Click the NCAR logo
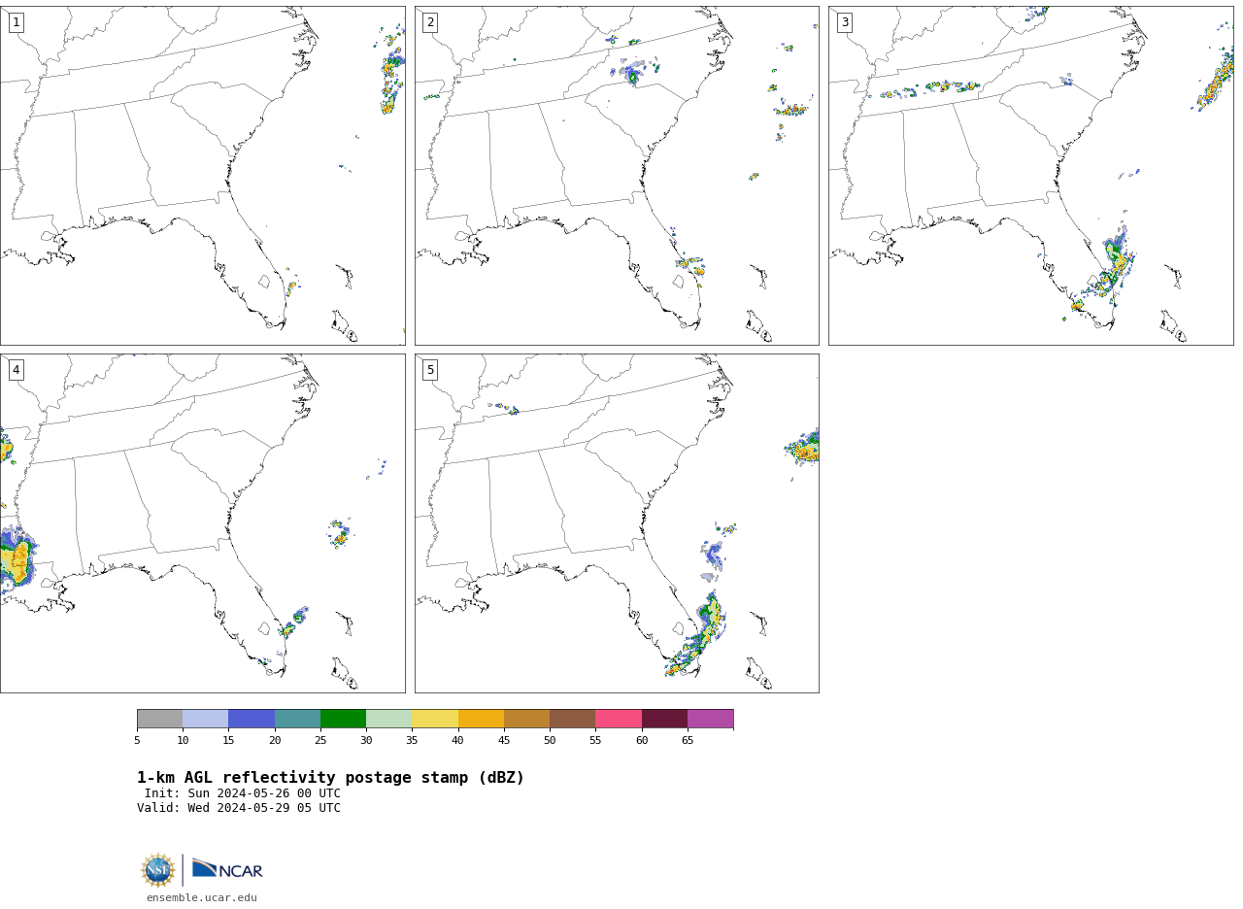This screenshot has width=1243, height=909. (x=227, y=869)
